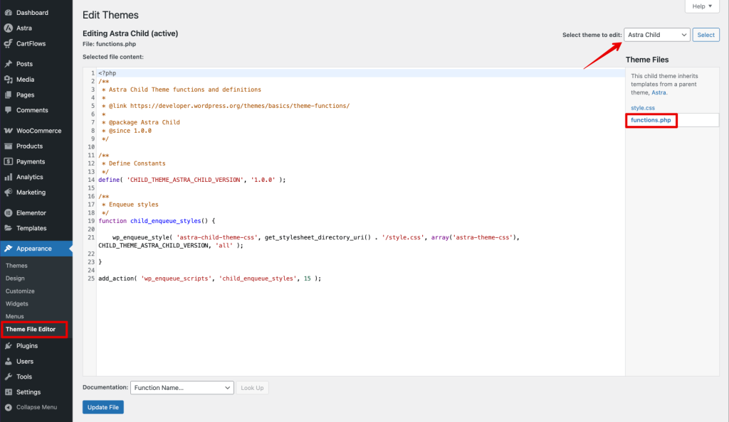Open the Select theme to edit dropdown
The image size is (729, 422).
(x=656, y=34)
